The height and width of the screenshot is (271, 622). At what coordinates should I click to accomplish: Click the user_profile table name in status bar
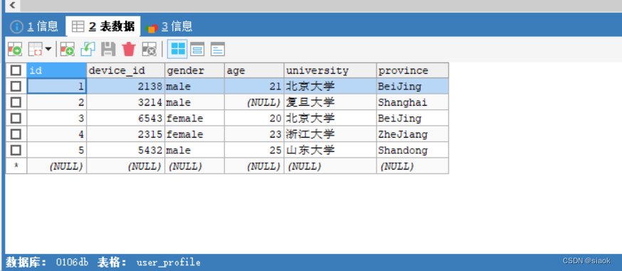coord(169,262)
